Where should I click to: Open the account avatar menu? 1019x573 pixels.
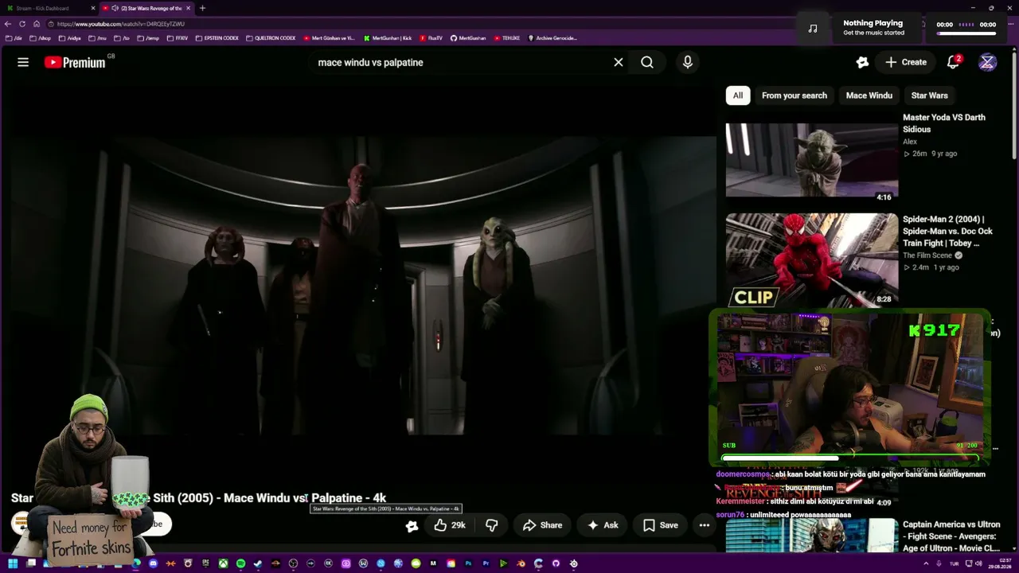987,62
